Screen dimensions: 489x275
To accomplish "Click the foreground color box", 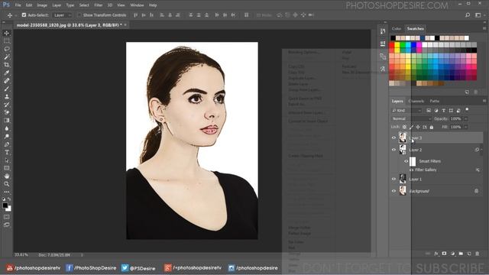I will coord(5,205).
